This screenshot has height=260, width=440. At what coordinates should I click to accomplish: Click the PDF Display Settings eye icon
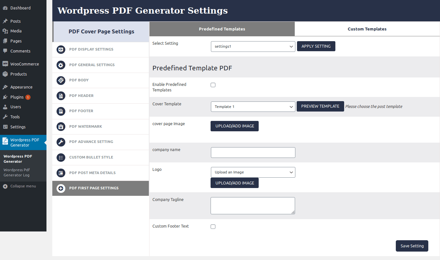point(61,49)
